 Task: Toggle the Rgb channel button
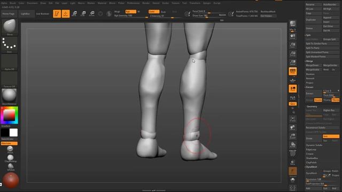[130, 12]
